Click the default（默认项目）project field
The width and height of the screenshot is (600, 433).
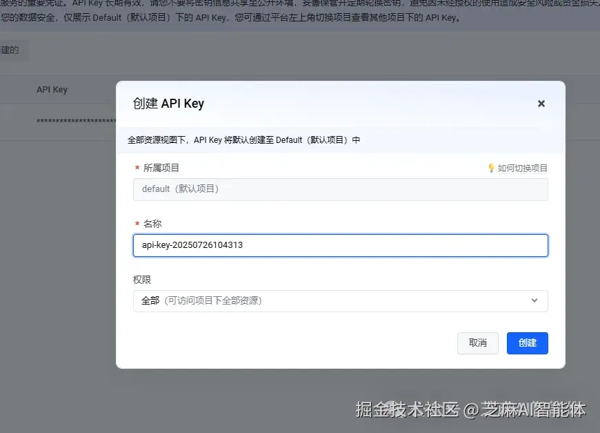click(x=340, y=189)
